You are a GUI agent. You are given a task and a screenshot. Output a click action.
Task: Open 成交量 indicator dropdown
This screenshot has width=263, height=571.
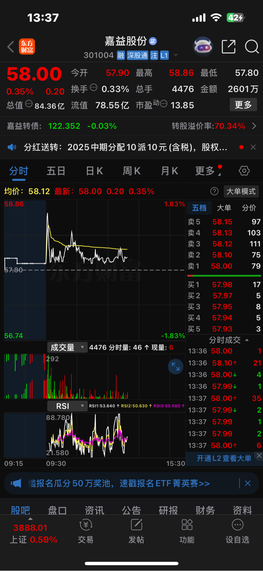click(x=67, y=347)
